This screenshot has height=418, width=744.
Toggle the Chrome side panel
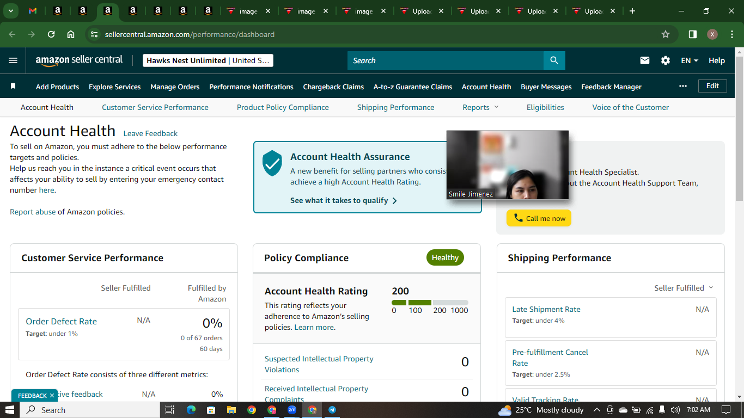coord(693,34)
